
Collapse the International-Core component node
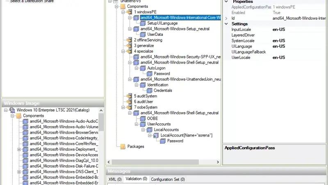click(x=130, y=18)
